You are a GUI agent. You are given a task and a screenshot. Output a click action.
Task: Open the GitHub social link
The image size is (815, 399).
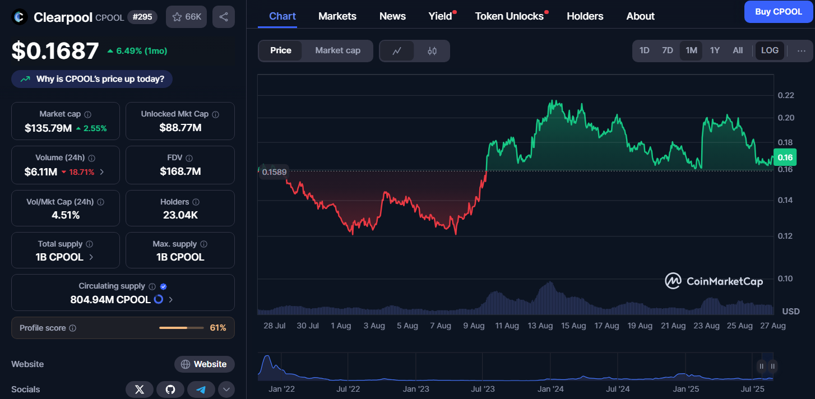click(170, 389)
